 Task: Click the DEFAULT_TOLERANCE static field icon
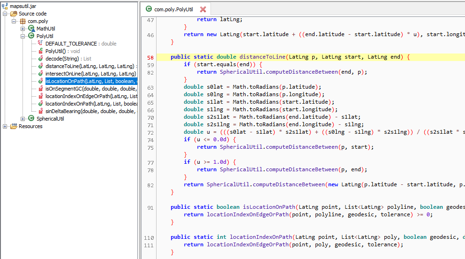pyautogui.click(x=40, y=44)
